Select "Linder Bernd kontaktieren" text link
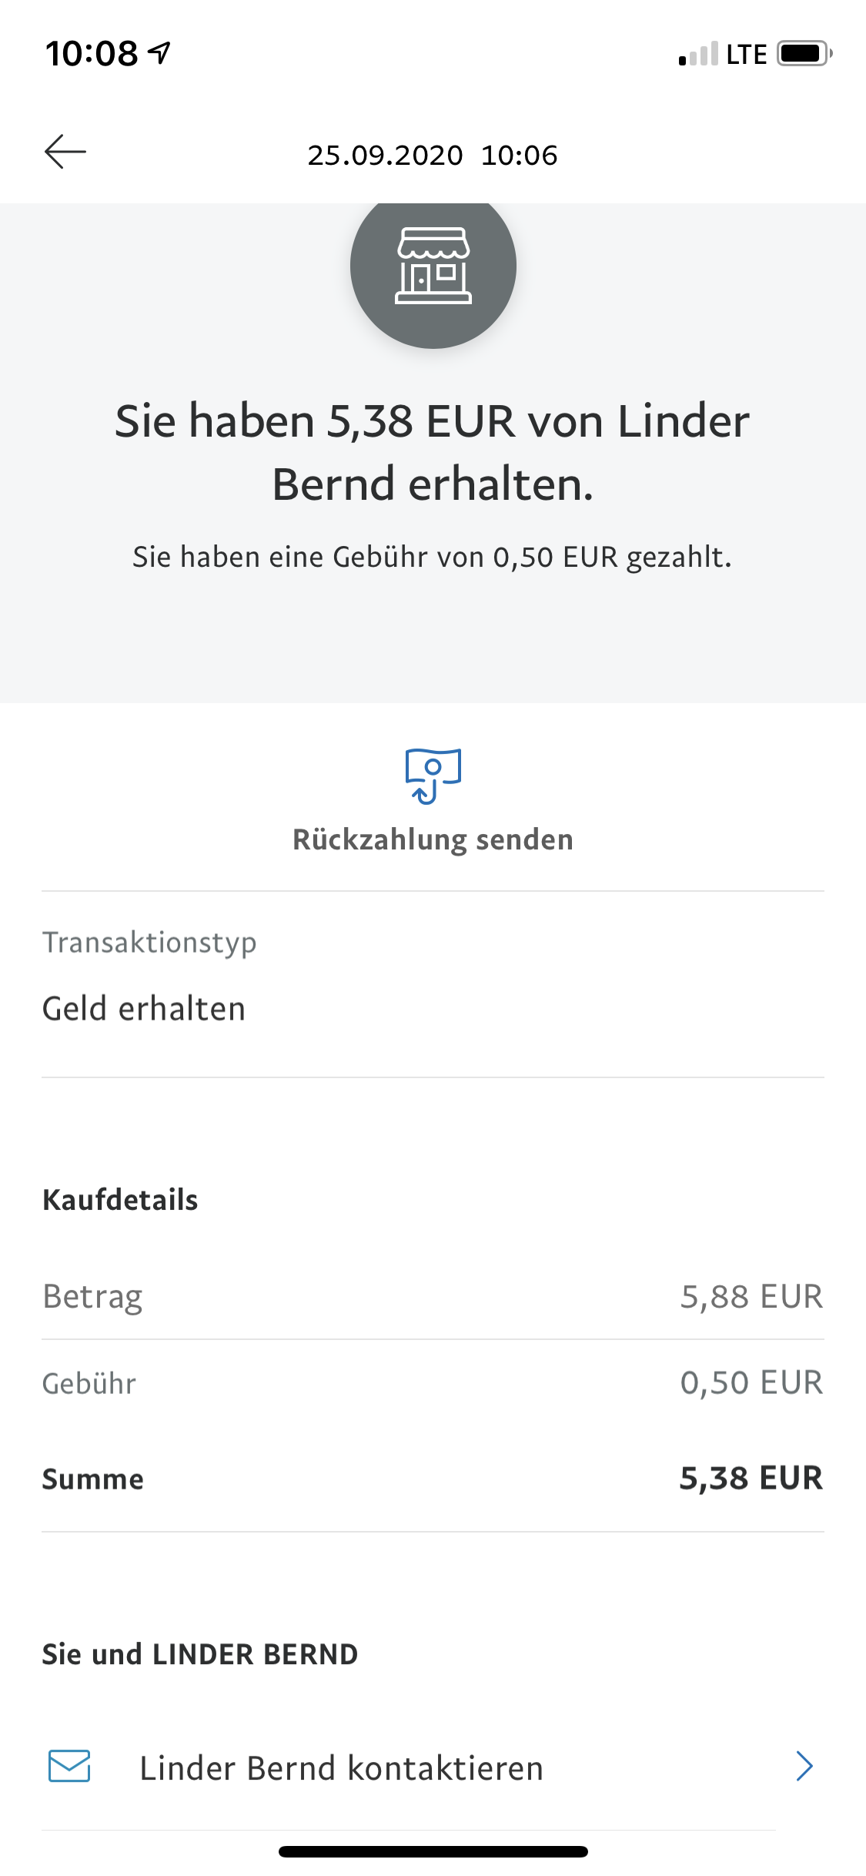The image size is (866, 1876). 341,1767
